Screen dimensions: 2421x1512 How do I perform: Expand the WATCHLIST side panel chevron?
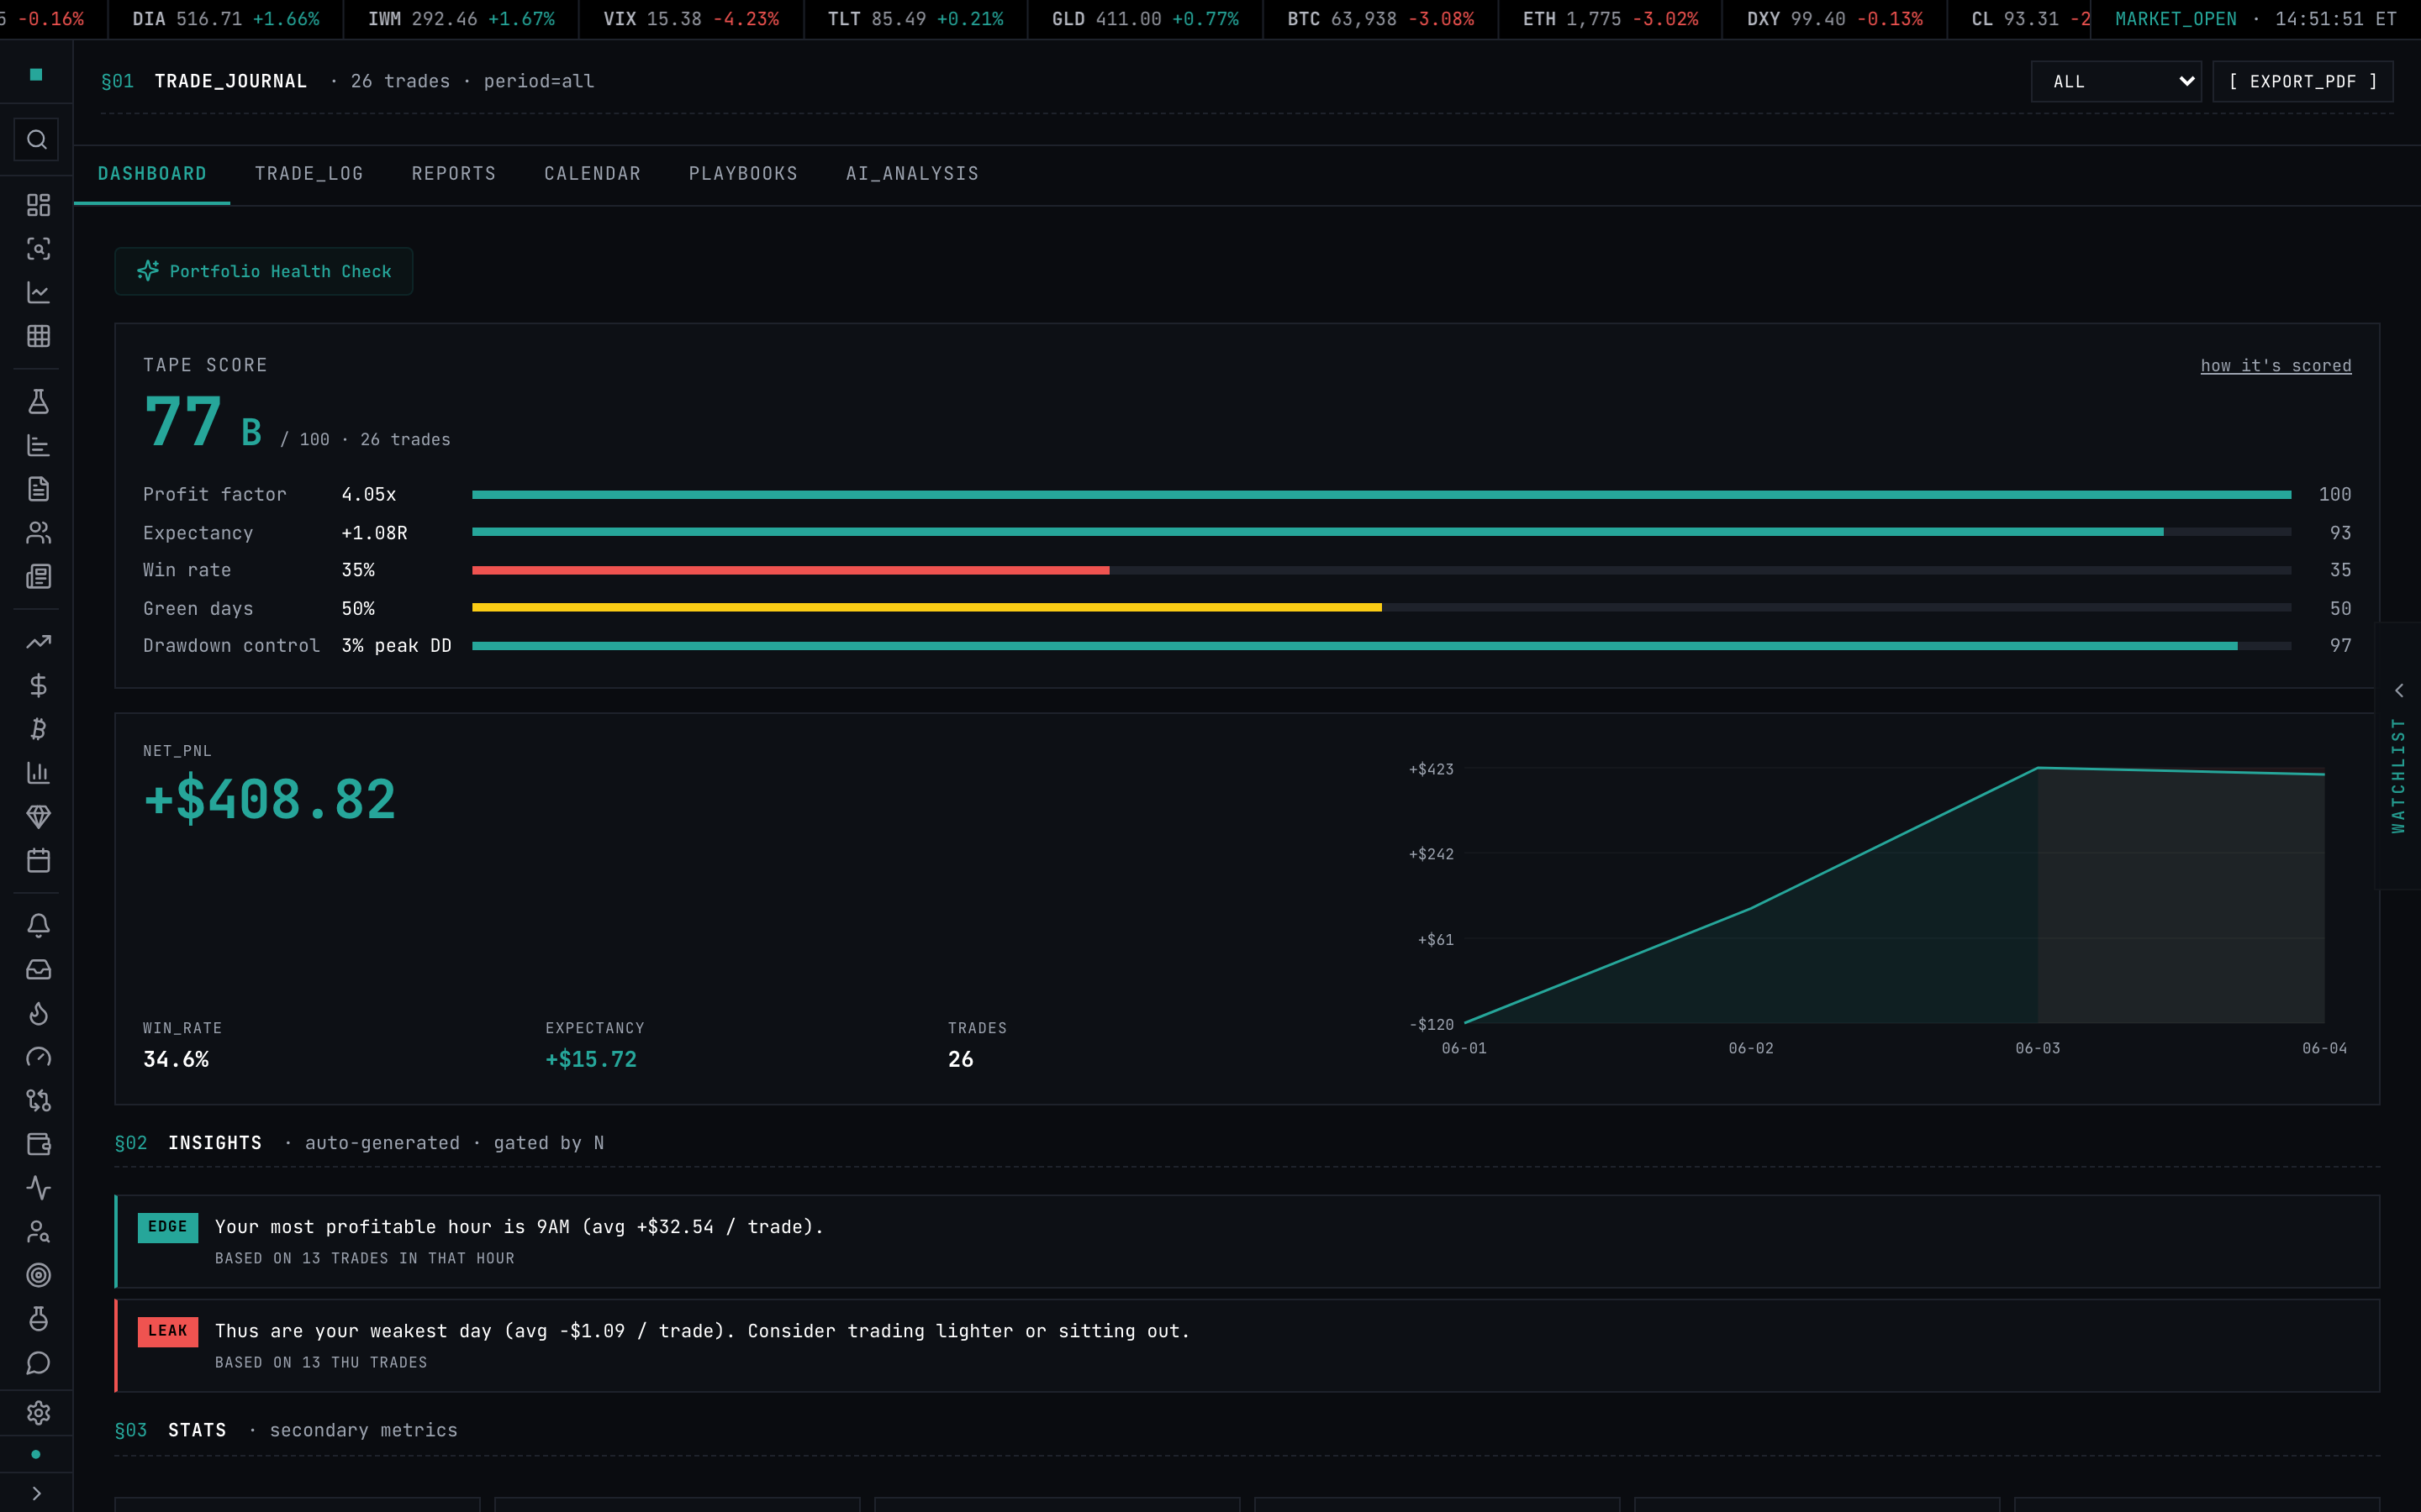[x=2398, y=690]
